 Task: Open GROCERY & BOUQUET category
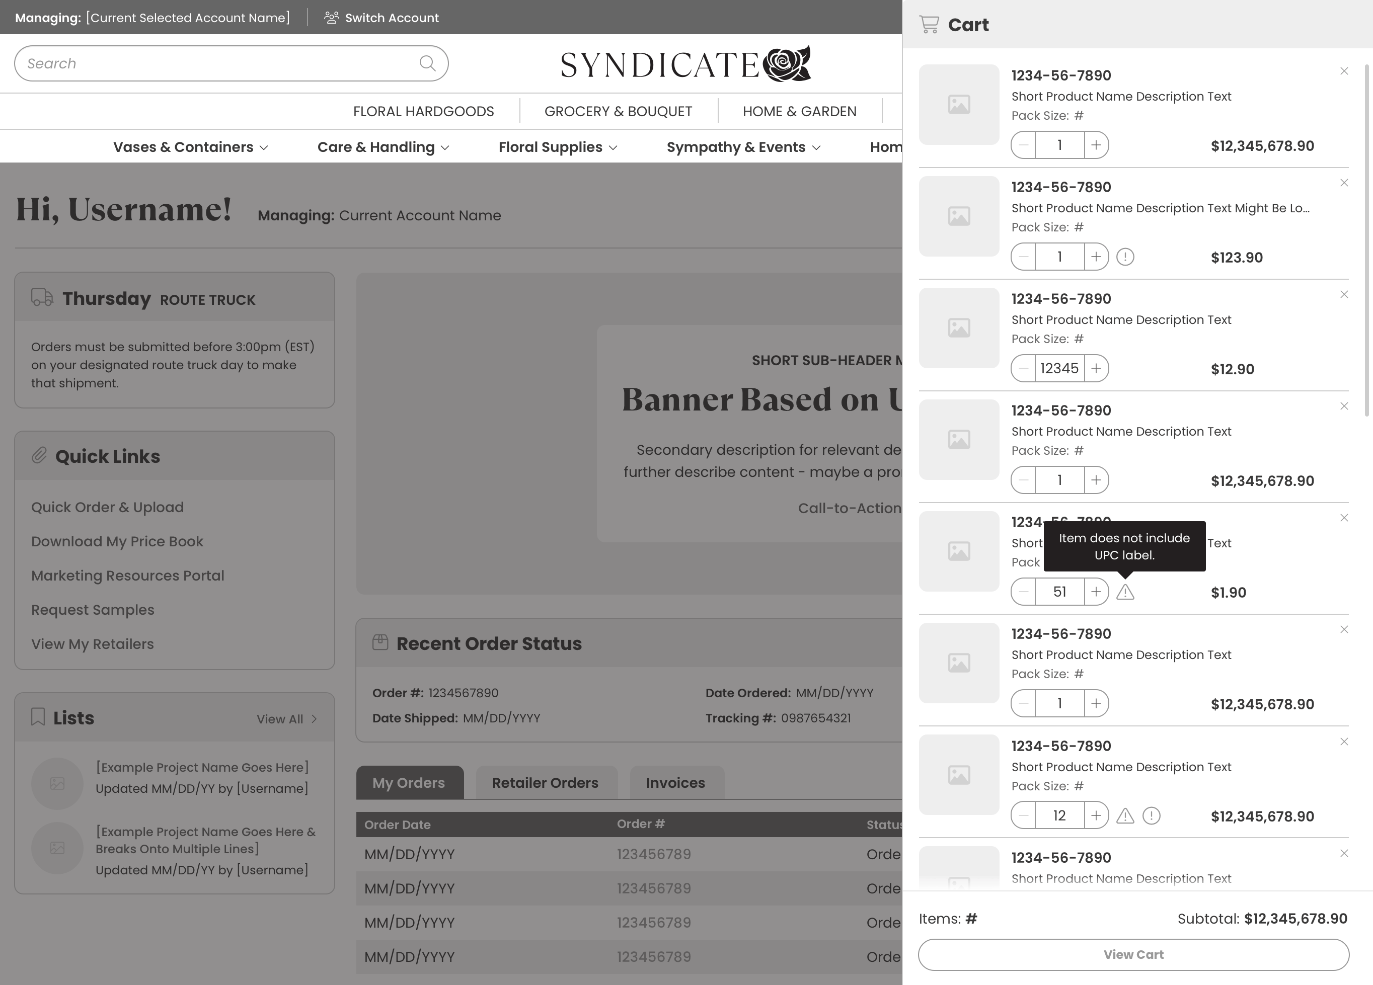click(618, 111)
